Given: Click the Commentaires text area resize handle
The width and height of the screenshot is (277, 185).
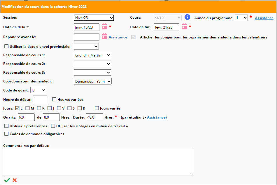Looking at the screenshot, I should pyautogui.click(x=192, y=174).
